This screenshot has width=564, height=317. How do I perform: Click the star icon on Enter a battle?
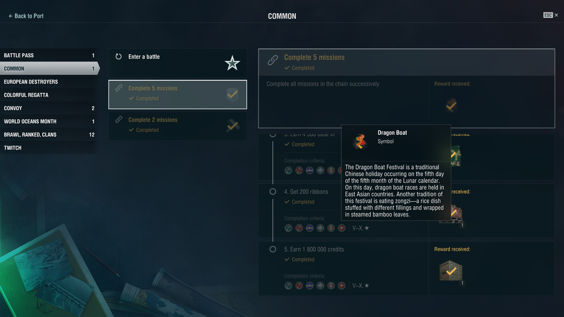click(x=232, y=63)
